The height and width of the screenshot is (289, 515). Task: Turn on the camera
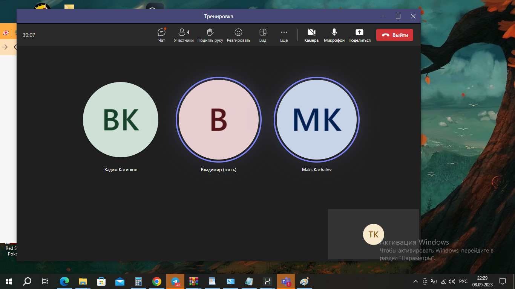pyautogui.click(x=311, y=35)
